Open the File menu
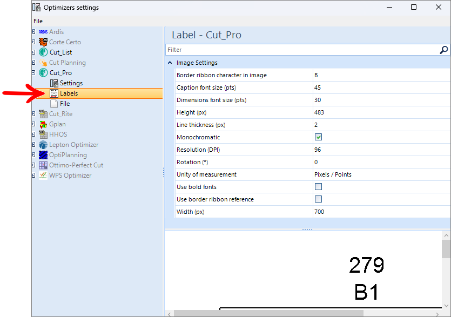This screenshot has width=451, height=317. [x=38, y=21]
